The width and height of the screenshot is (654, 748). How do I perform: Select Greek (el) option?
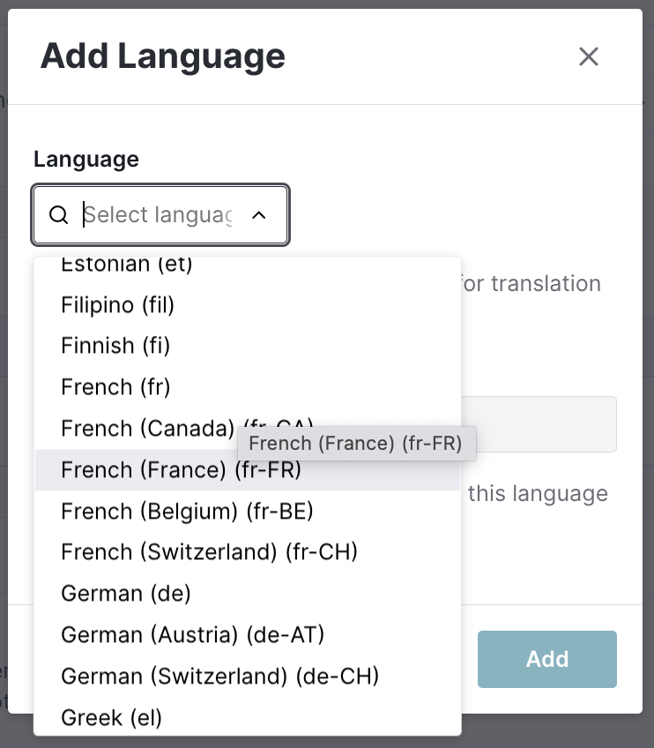(x=248, y=717)
